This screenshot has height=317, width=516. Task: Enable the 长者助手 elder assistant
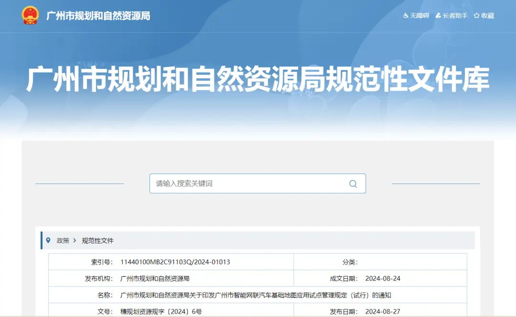(x=451, y=16)
